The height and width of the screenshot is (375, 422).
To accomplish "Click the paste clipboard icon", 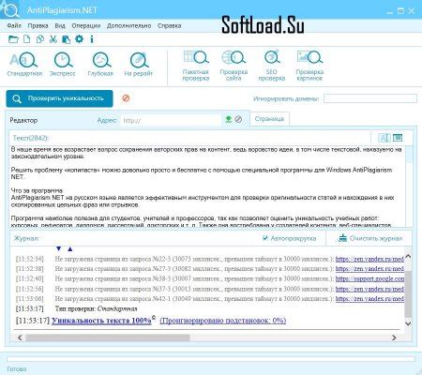I will tap(66, 39).
